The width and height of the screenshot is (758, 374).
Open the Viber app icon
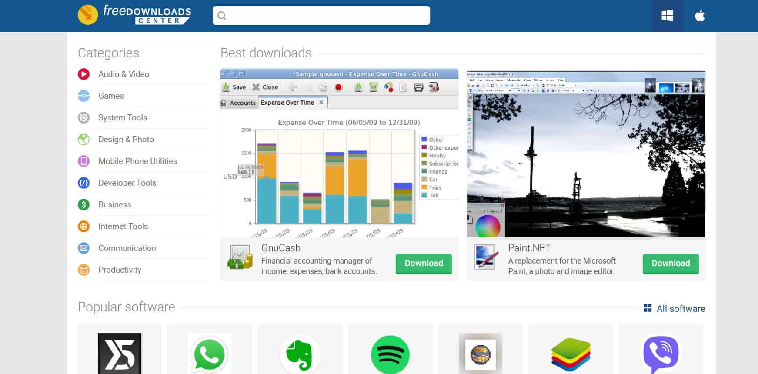(x=661, y=354)
